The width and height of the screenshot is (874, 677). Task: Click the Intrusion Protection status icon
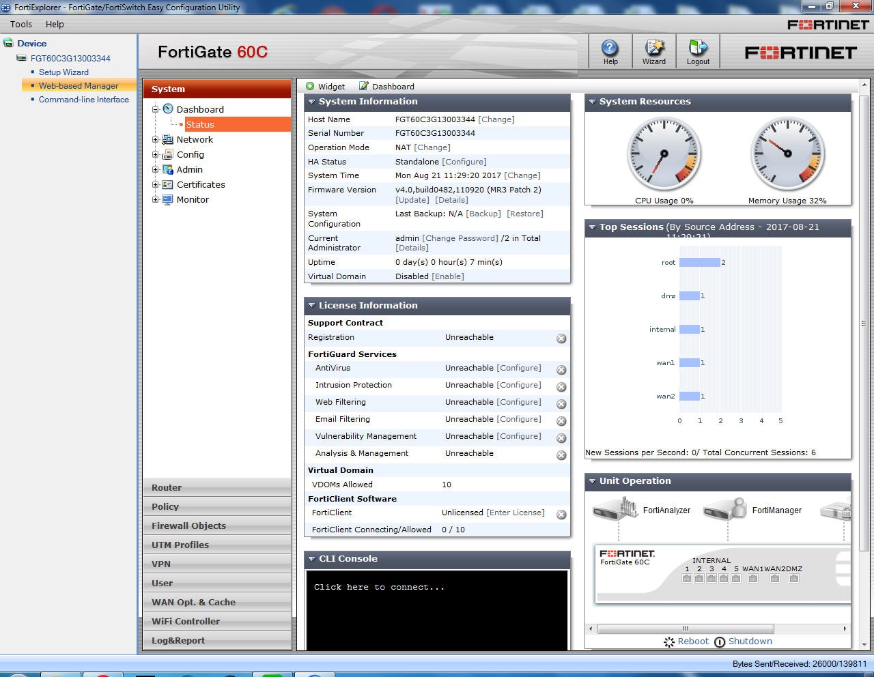pyautogui.click(x=561, y=387)
